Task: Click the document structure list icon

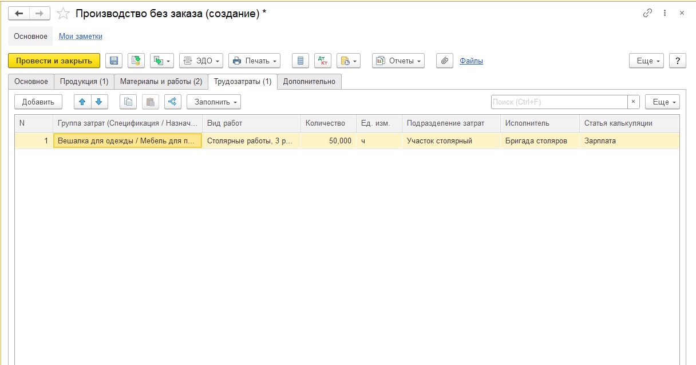Action: coord(300,61)
